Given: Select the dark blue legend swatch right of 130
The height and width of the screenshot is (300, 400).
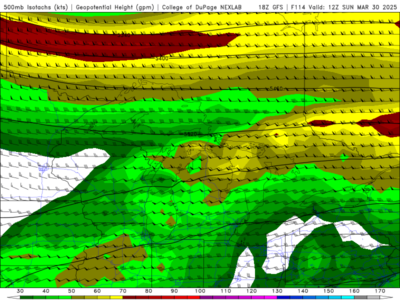Looking at the screenshot, I should click(x=283, y=297).
